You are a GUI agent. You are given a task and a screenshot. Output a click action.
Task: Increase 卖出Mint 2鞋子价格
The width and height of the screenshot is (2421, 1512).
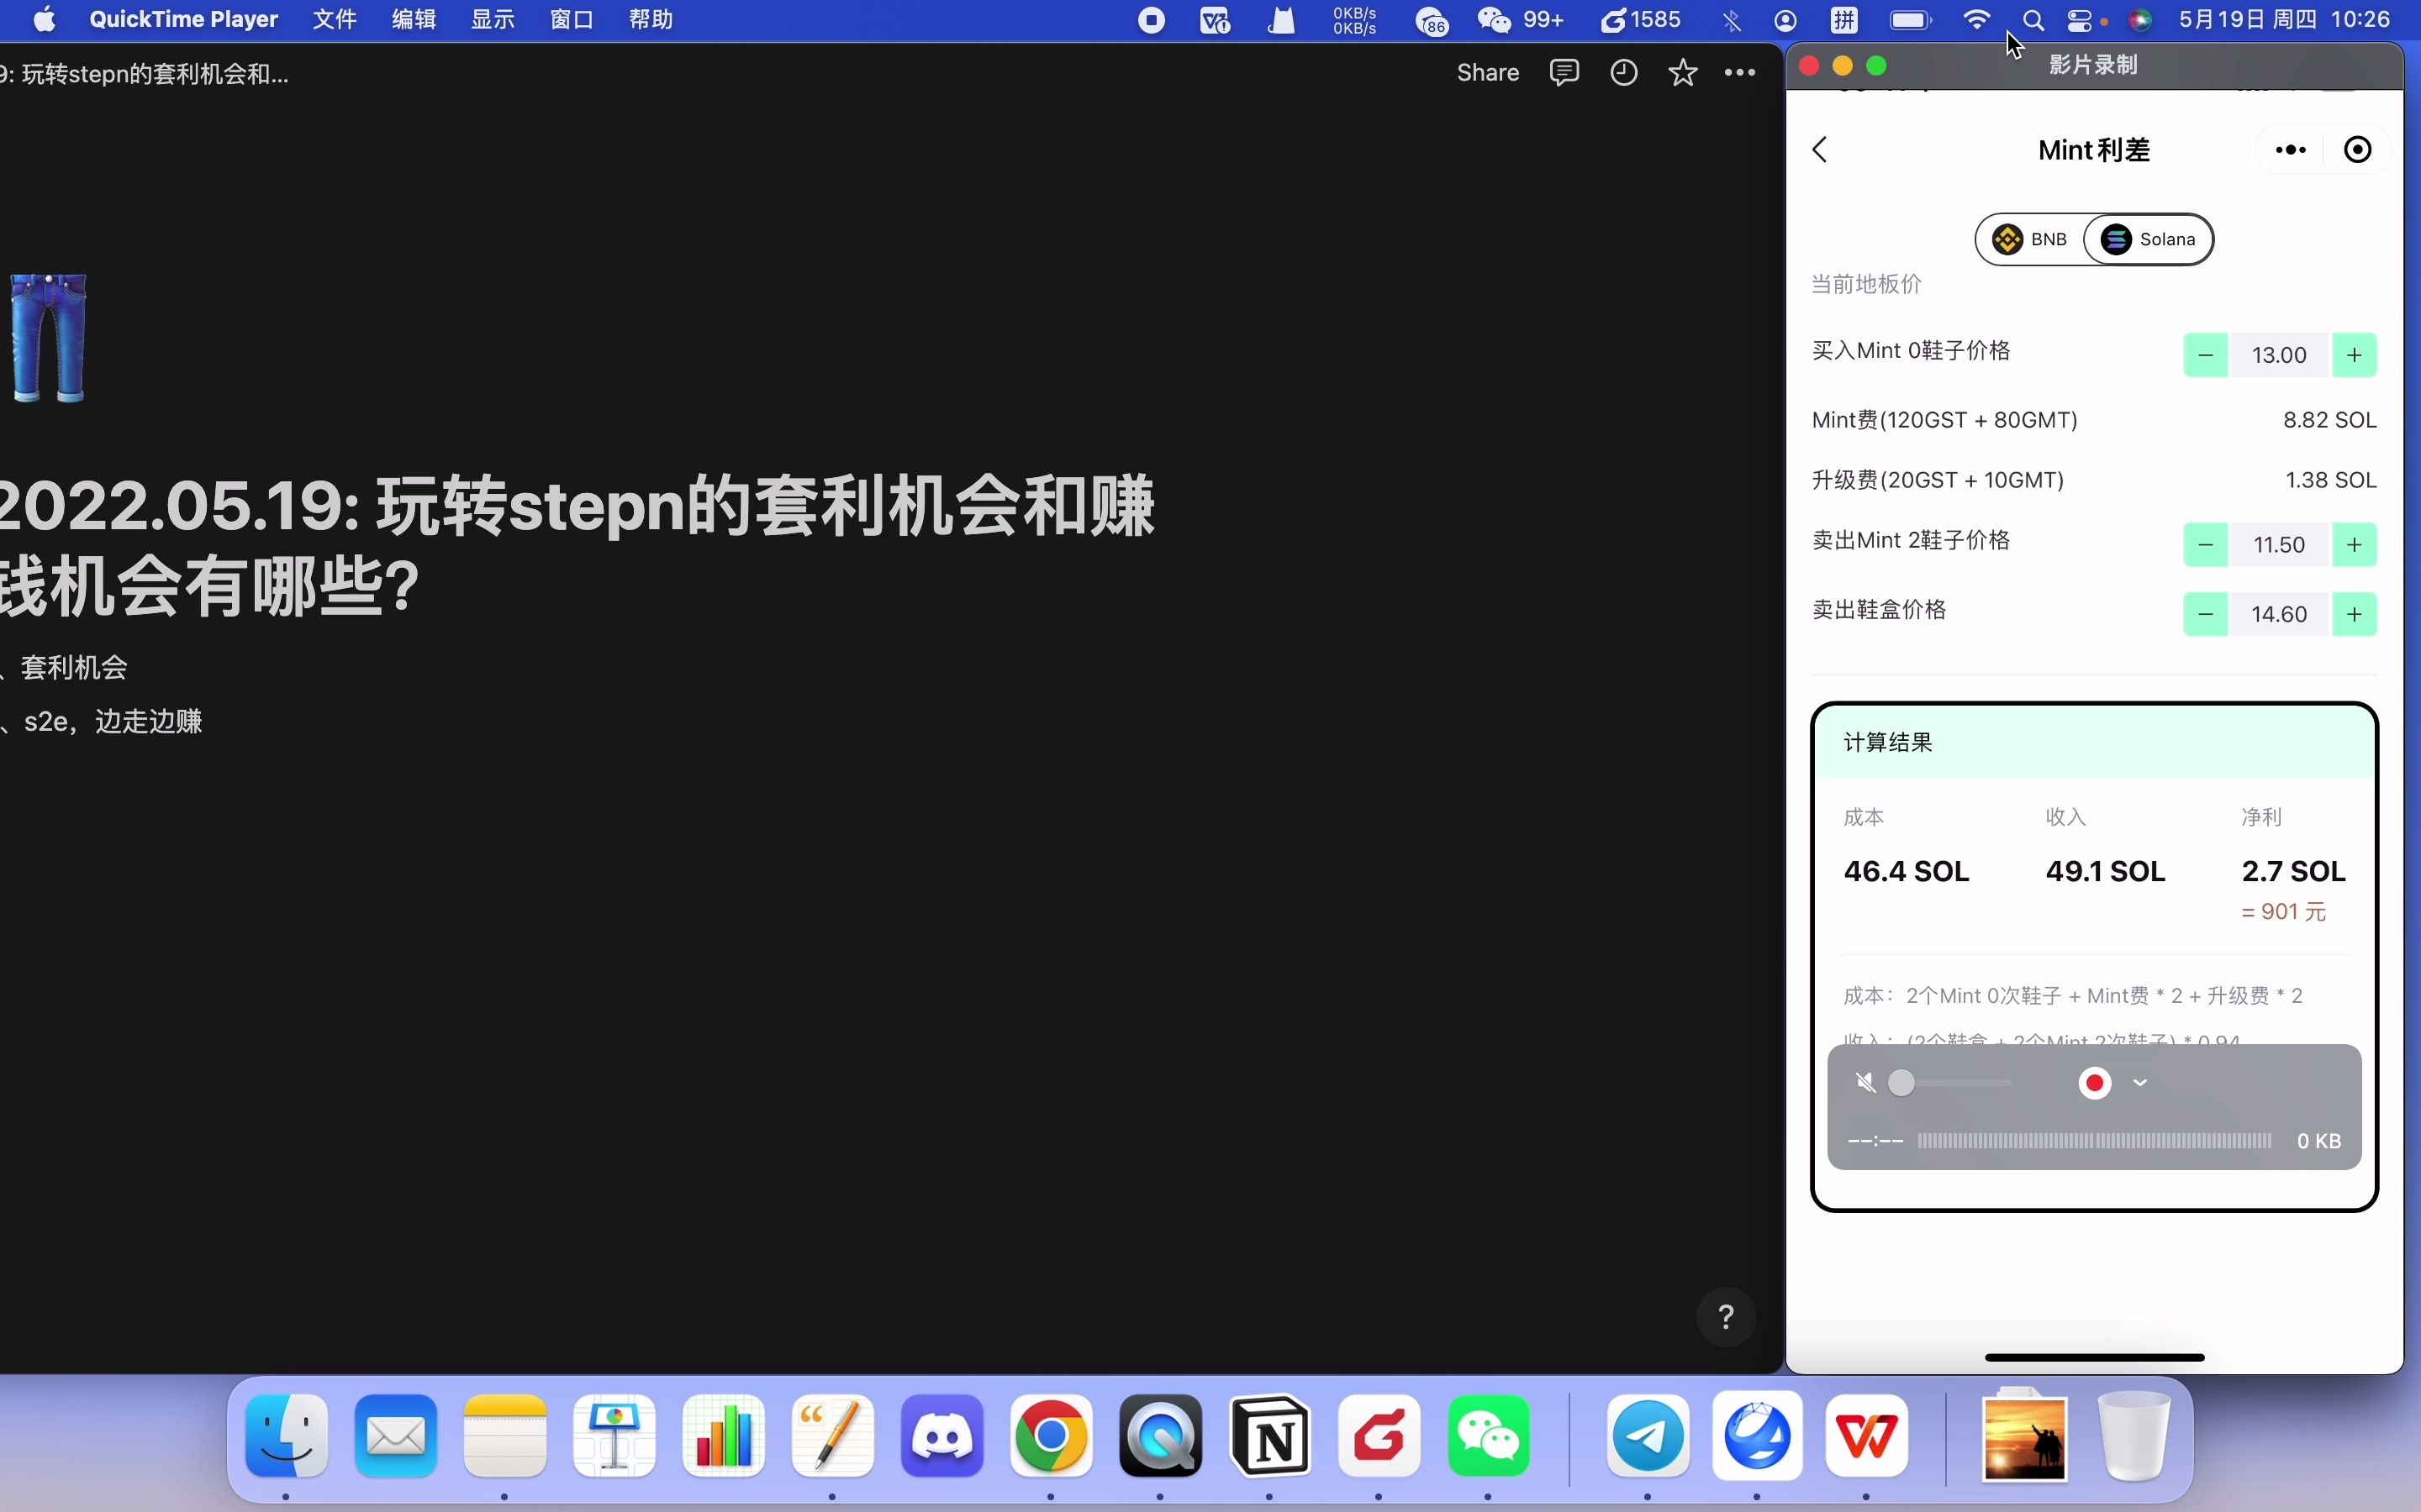click(2354, 545)
